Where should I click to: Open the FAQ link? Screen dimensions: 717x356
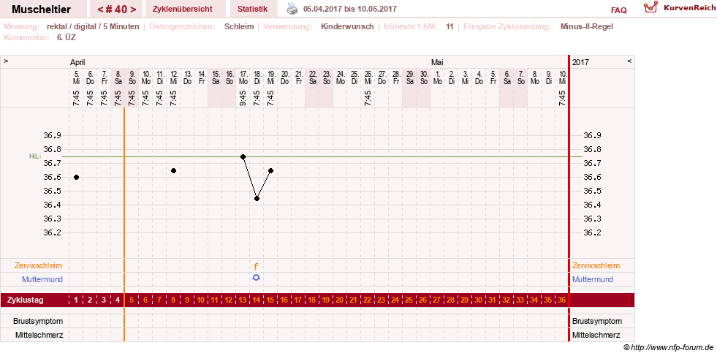618,10
